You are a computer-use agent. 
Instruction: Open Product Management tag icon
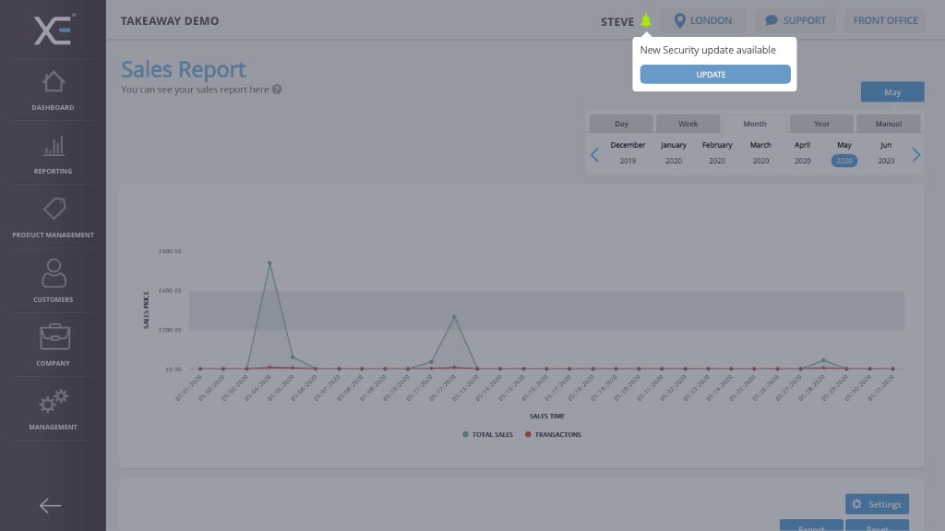click(54, 210)
